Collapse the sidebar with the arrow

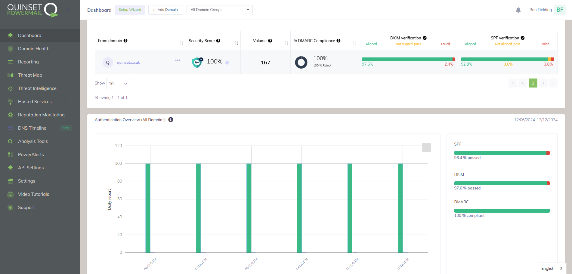coord(68,10)
